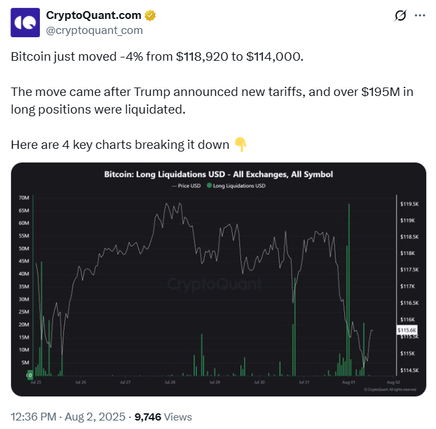Click the pointing-down emoji in tweet

pos(240,145)
